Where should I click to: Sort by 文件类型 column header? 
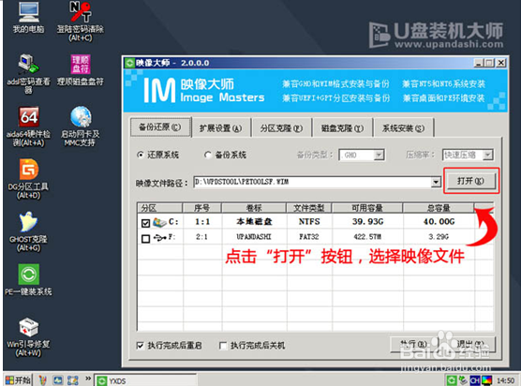pos(309,208)
